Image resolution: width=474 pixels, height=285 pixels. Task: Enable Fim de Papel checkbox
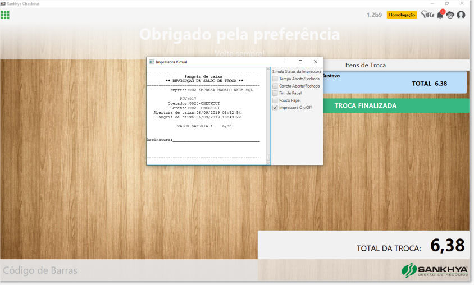pos(275,93)
